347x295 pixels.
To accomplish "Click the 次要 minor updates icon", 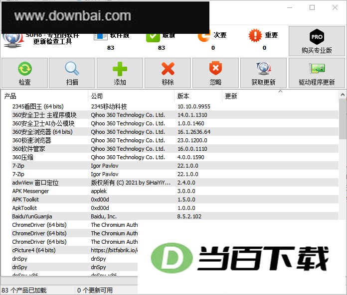I will [204, 36].
